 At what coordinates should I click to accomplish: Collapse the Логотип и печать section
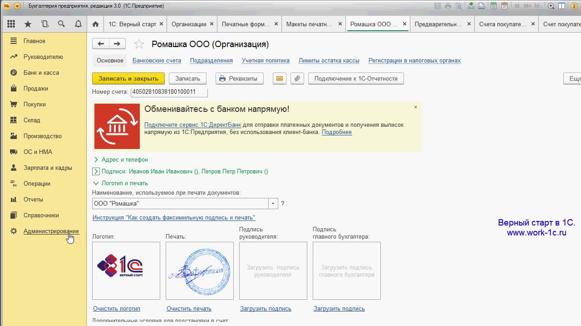(x=121, y=183)
